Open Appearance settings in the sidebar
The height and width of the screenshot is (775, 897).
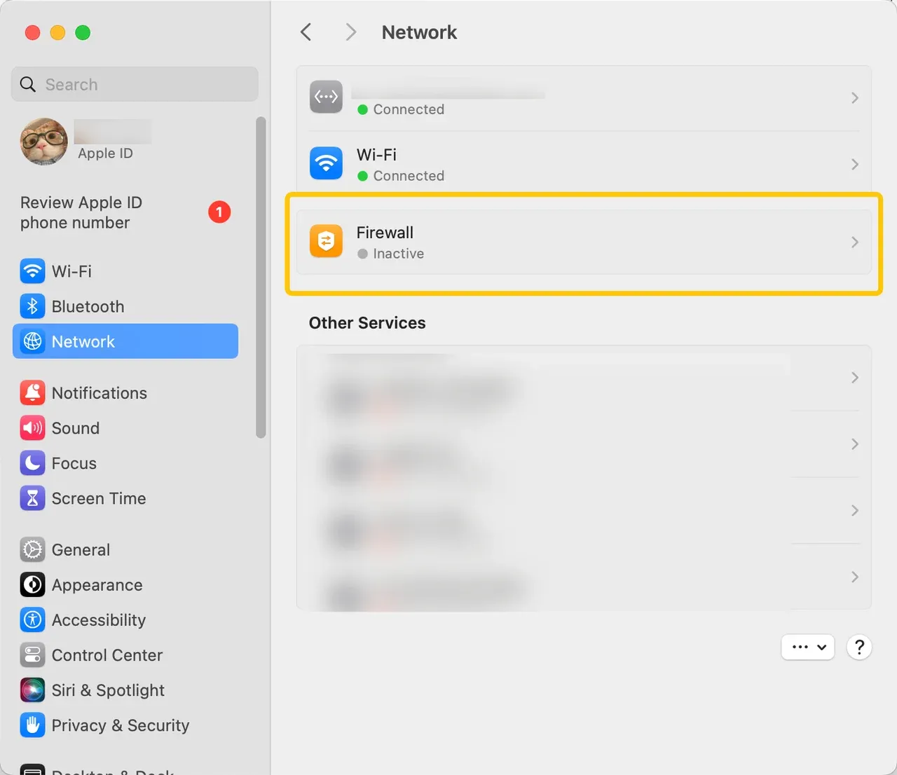click(125, 585)
